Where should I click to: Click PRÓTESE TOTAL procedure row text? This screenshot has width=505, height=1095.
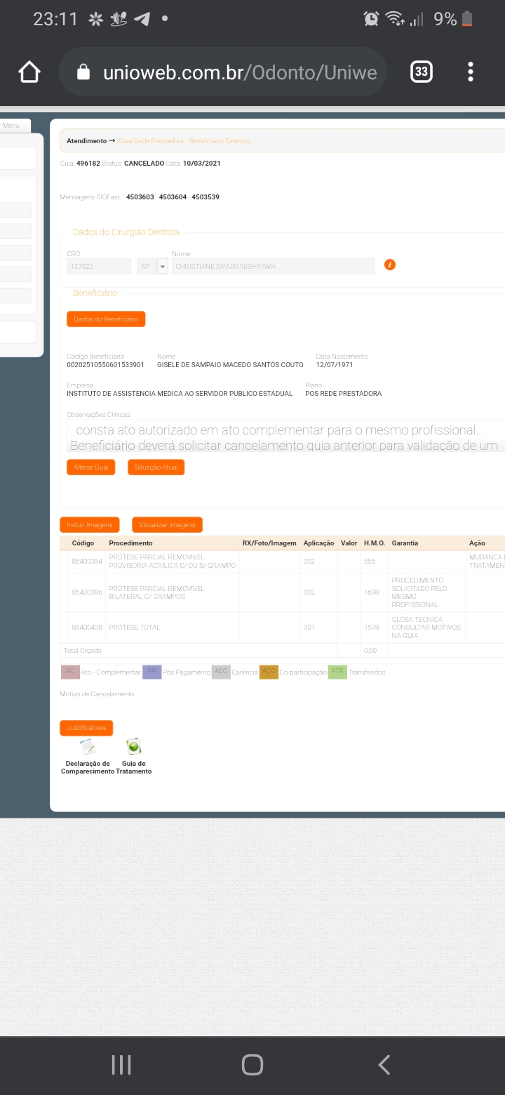tap(135, 628)
